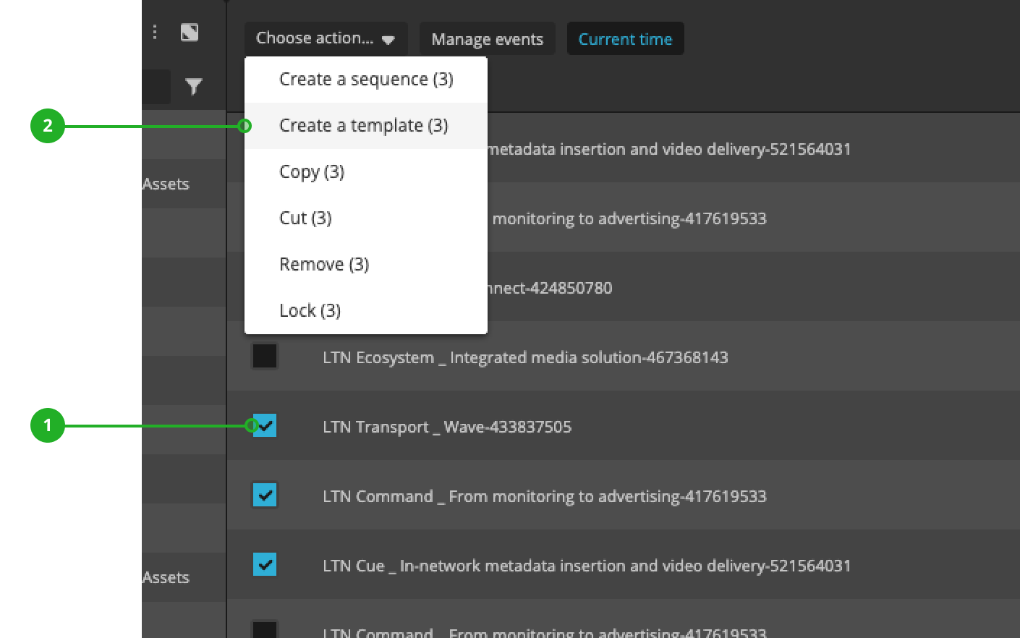Pick Copy (3) from the menu

[x=312, y=172]
